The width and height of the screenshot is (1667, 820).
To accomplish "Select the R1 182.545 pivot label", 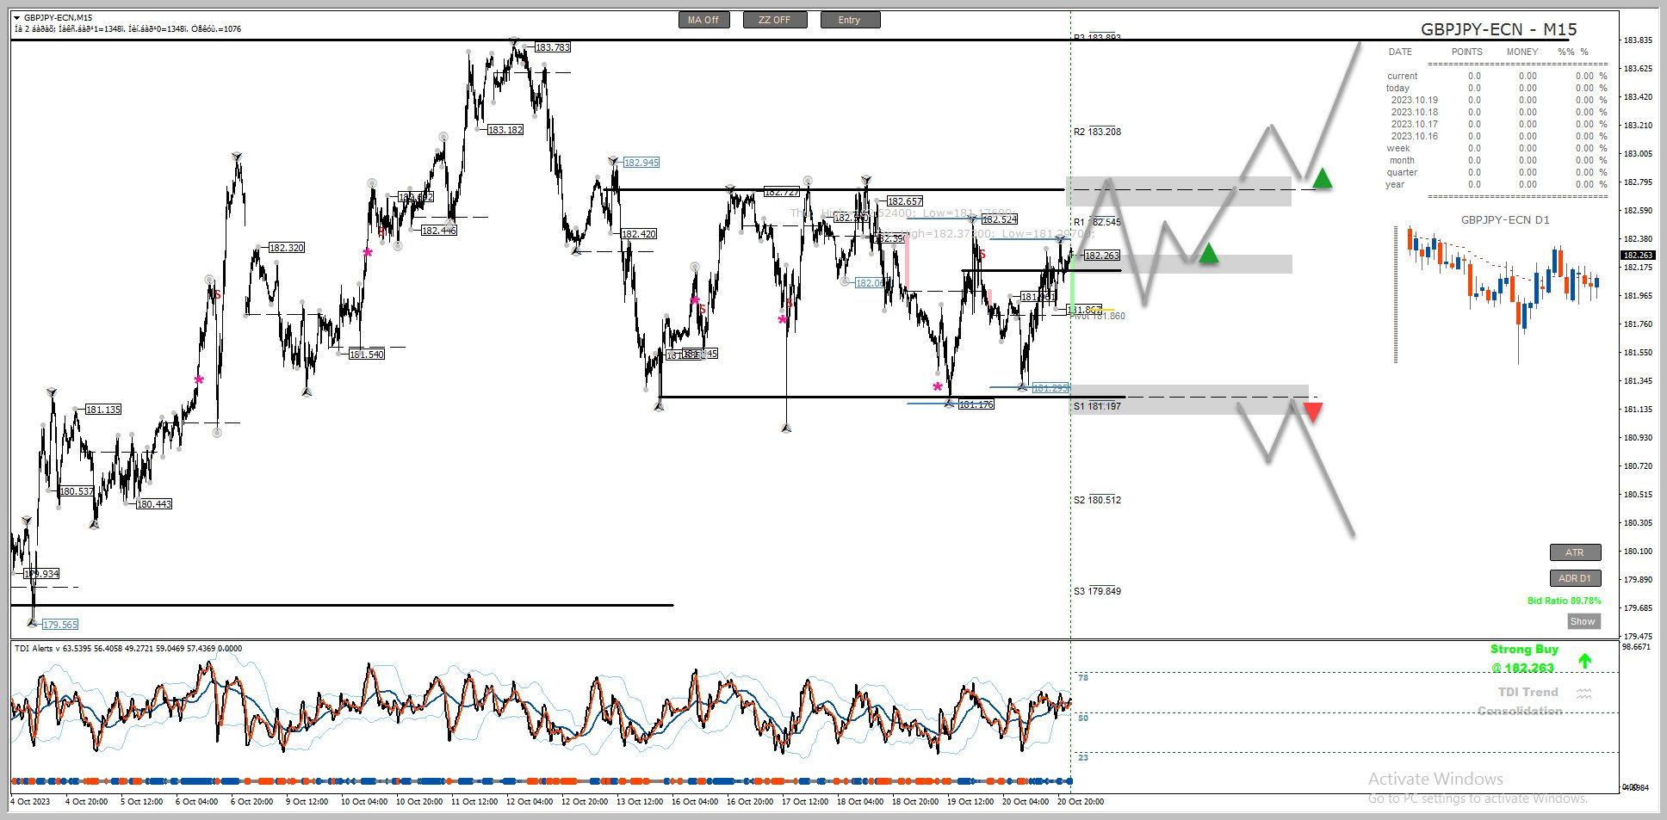I will coord(1097,222).
